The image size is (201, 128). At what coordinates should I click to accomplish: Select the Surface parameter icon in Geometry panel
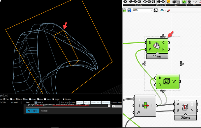click(x=145, y=1)
